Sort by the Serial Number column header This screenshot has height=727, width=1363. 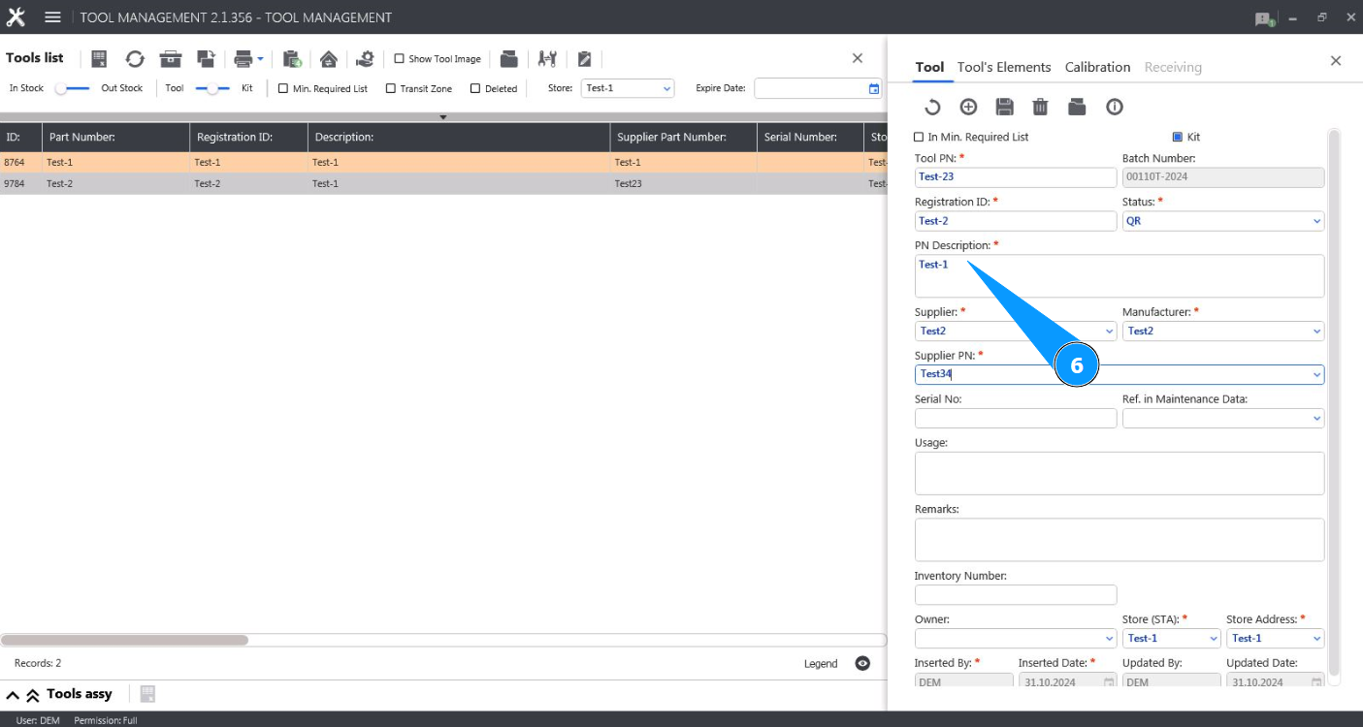[x=810, y=138]
